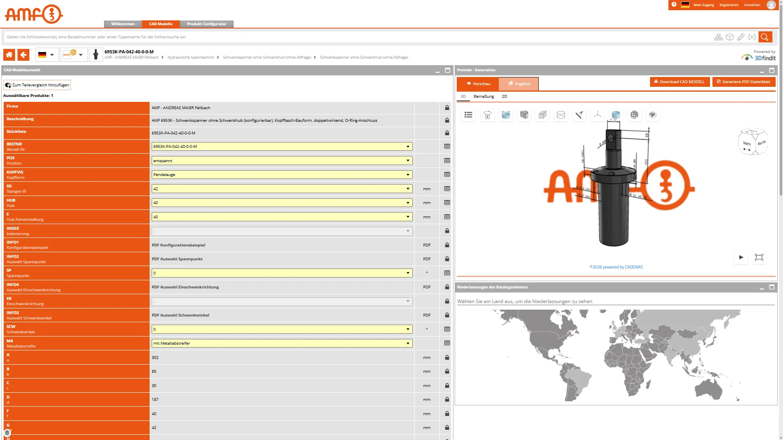The image size is (783, 440).
Task: Click the lock icon in row D
Action: coord(447,400)
